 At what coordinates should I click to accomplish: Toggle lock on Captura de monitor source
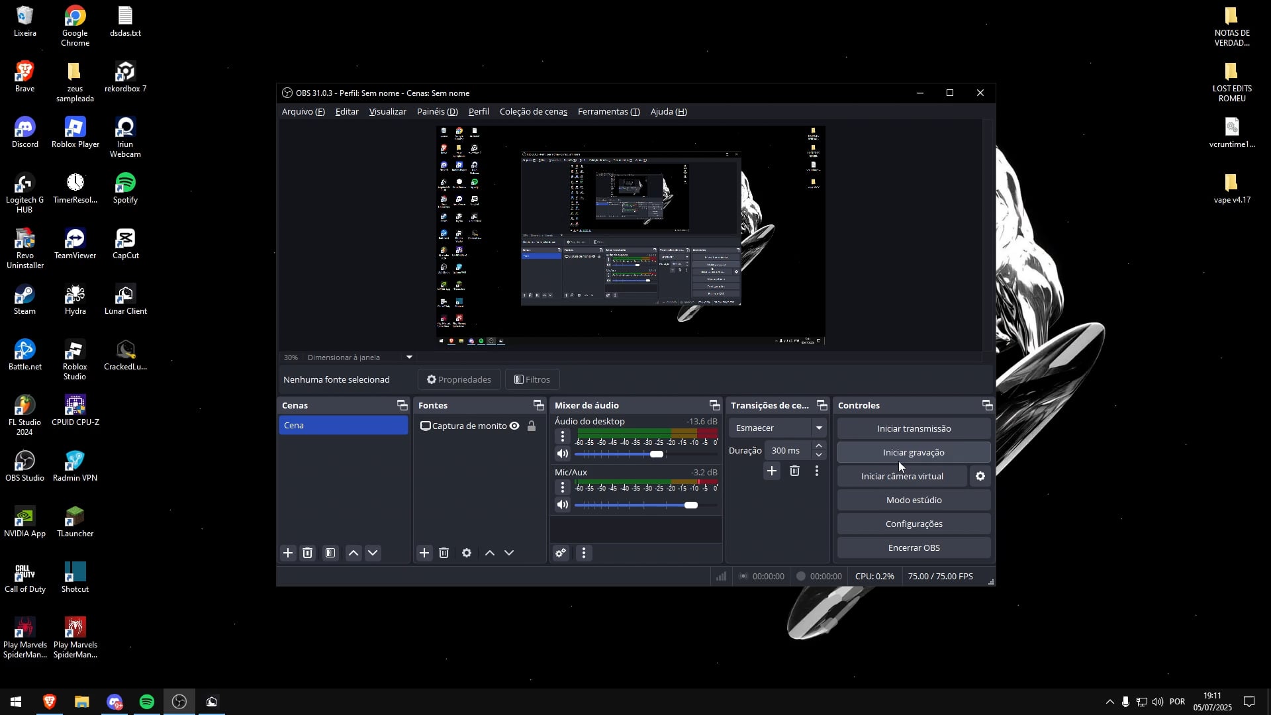(x=532, y=426)
